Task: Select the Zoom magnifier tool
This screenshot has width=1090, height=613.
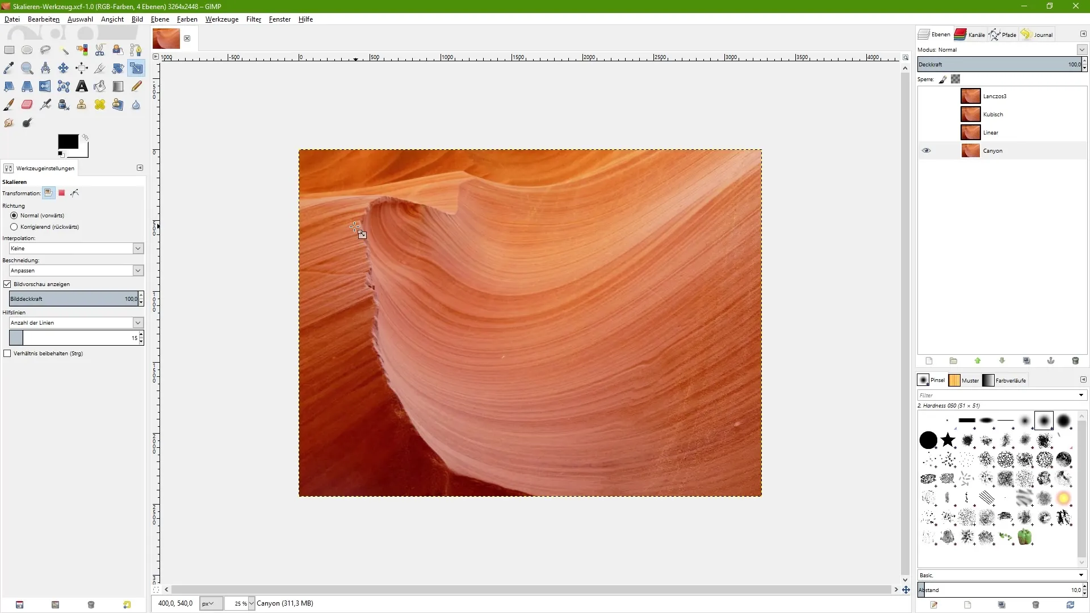Action: [x=27, y=68]
